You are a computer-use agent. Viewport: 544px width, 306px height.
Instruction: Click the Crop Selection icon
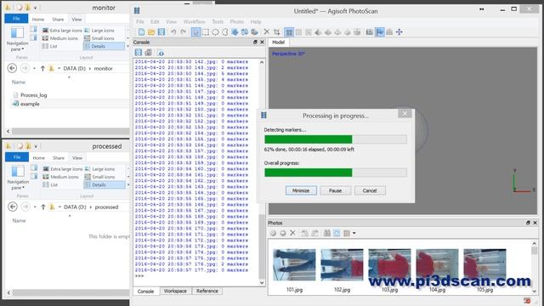tap(276, 32)
